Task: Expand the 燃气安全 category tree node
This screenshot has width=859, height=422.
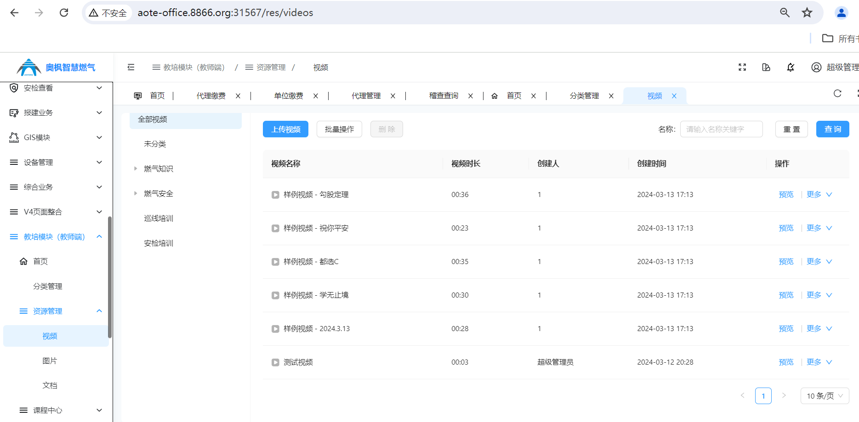Action: pyautogui.click(x=136, y=193)
